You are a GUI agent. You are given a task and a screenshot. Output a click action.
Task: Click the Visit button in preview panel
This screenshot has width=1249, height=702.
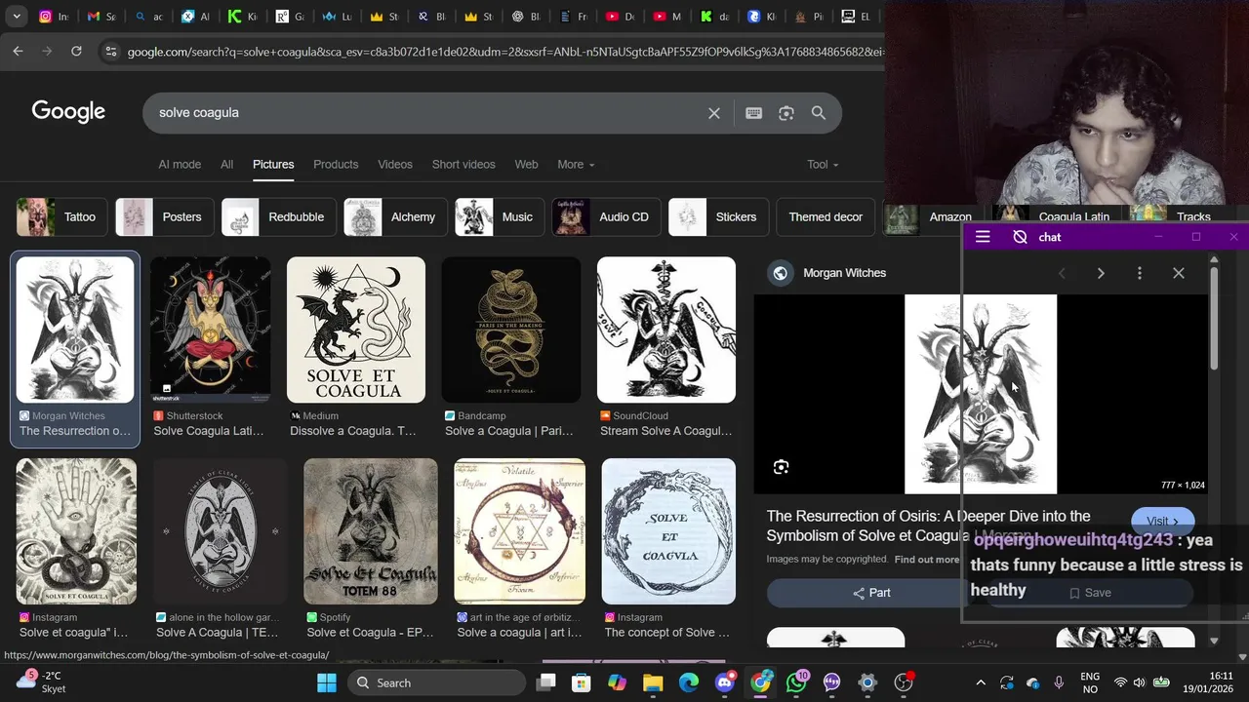(1162, 522)
